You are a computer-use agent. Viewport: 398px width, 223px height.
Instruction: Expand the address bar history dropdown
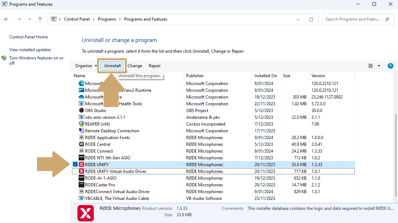[x=298, y=19]
